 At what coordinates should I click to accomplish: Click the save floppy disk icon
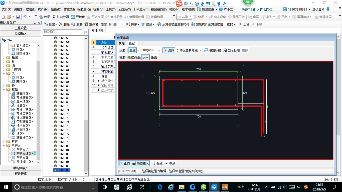coord(18,17)
